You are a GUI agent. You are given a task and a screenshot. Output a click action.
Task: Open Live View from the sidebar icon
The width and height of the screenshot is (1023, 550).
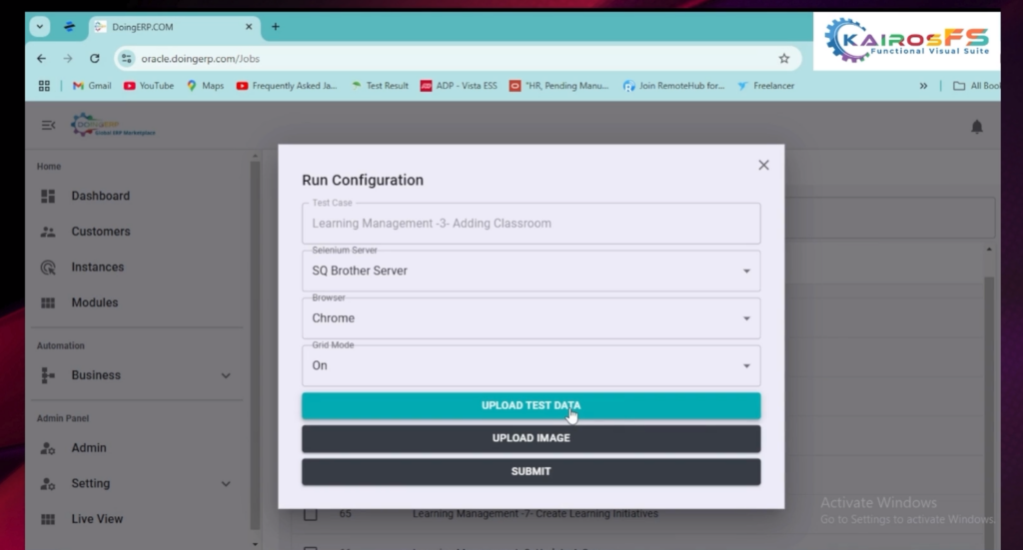point(48,519)
